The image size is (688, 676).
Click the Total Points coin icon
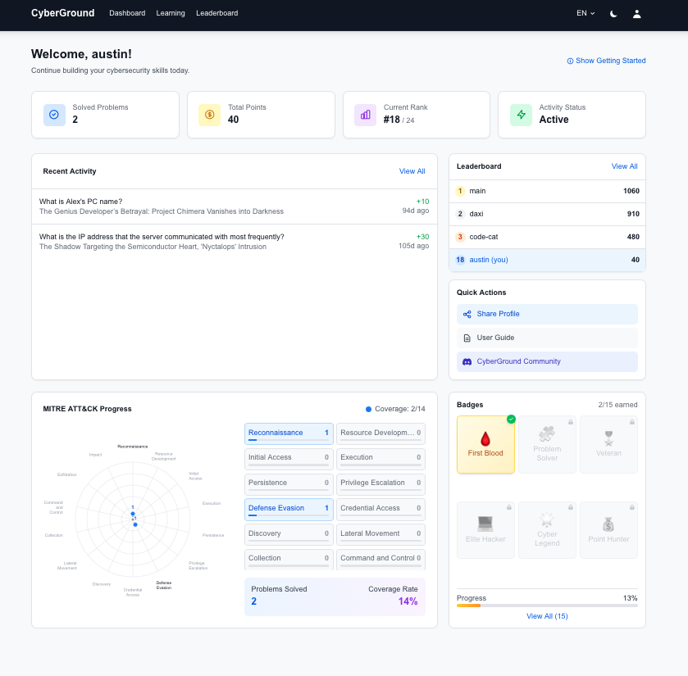tap(209, 115)
